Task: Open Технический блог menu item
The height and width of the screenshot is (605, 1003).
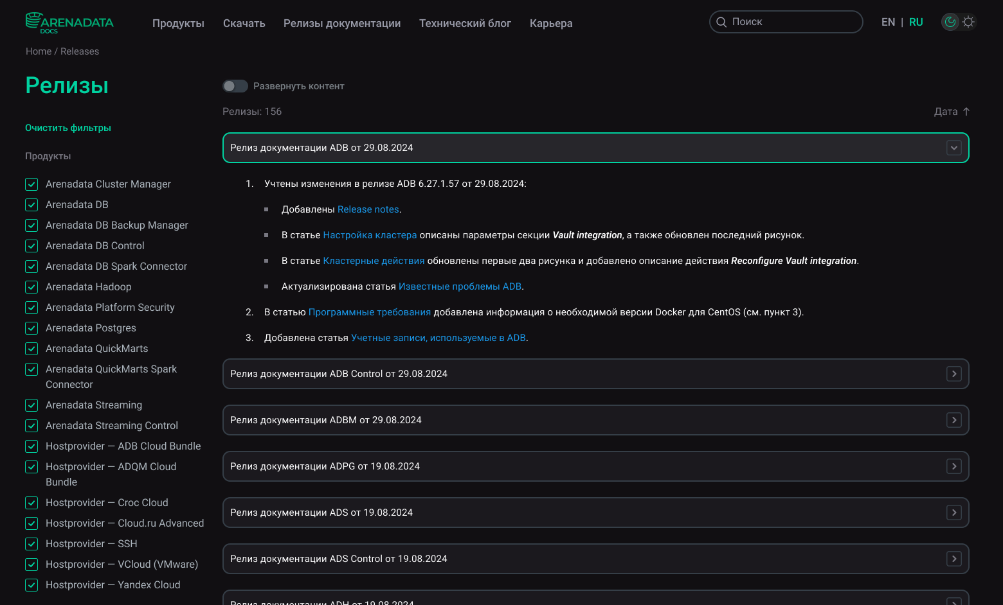Action: pyautogui.click(x=465, y=23)
